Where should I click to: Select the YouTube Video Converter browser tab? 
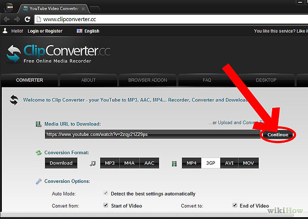(53, 9)
